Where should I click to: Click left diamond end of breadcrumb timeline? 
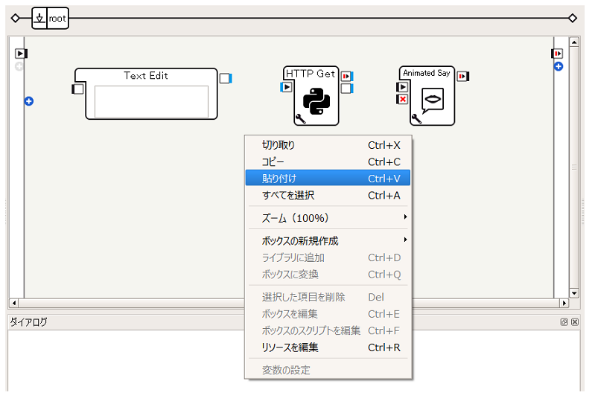[16, 18]
